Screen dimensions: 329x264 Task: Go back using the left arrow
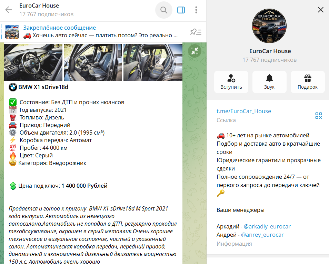(9, 10)
